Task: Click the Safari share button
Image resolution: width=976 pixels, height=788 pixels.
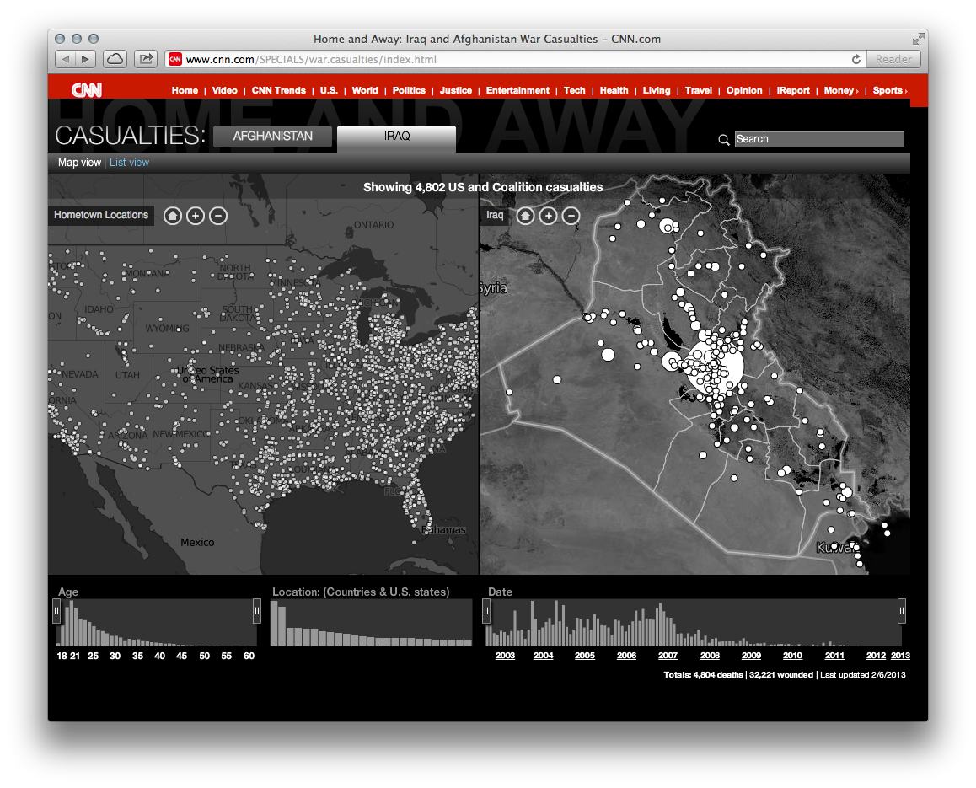Action: 146,59
